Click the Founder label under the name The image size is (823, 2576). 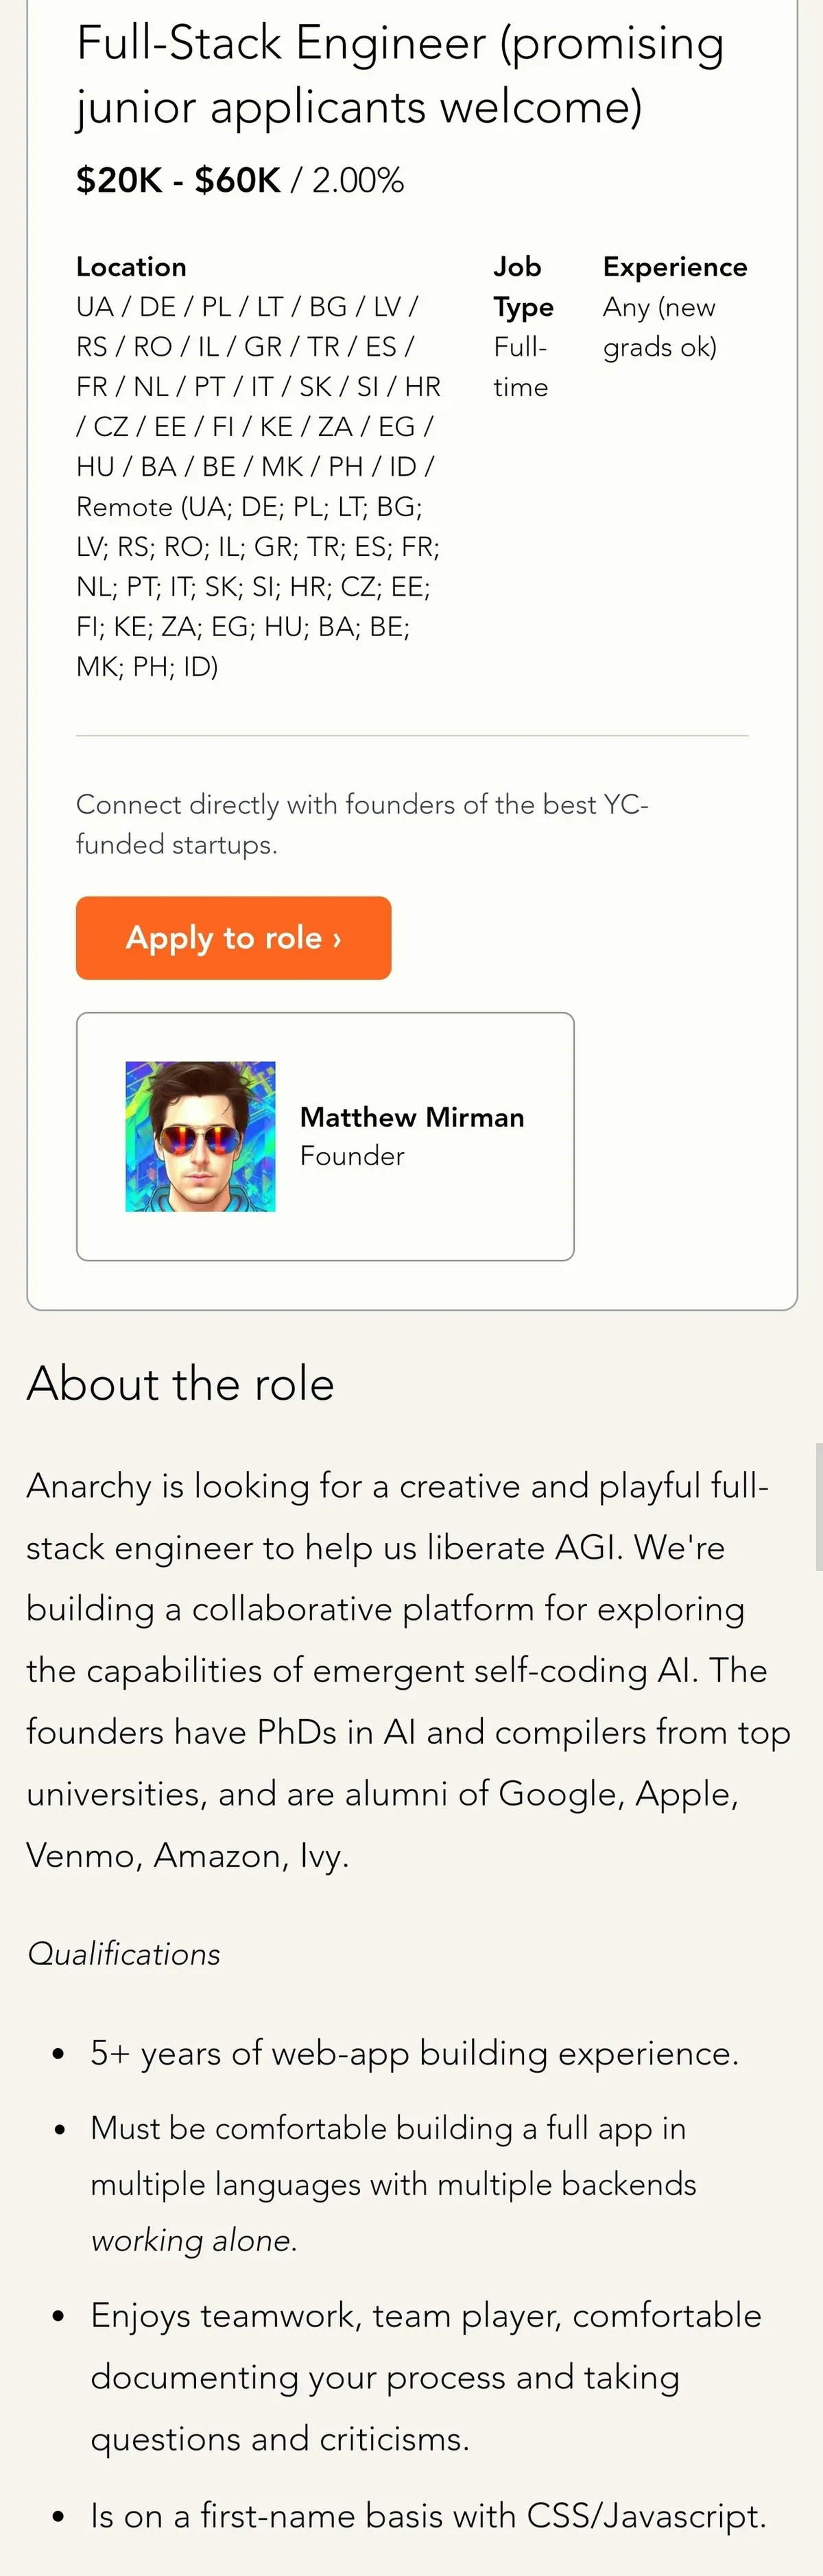pyautogui.click(x=352, y=1156)
